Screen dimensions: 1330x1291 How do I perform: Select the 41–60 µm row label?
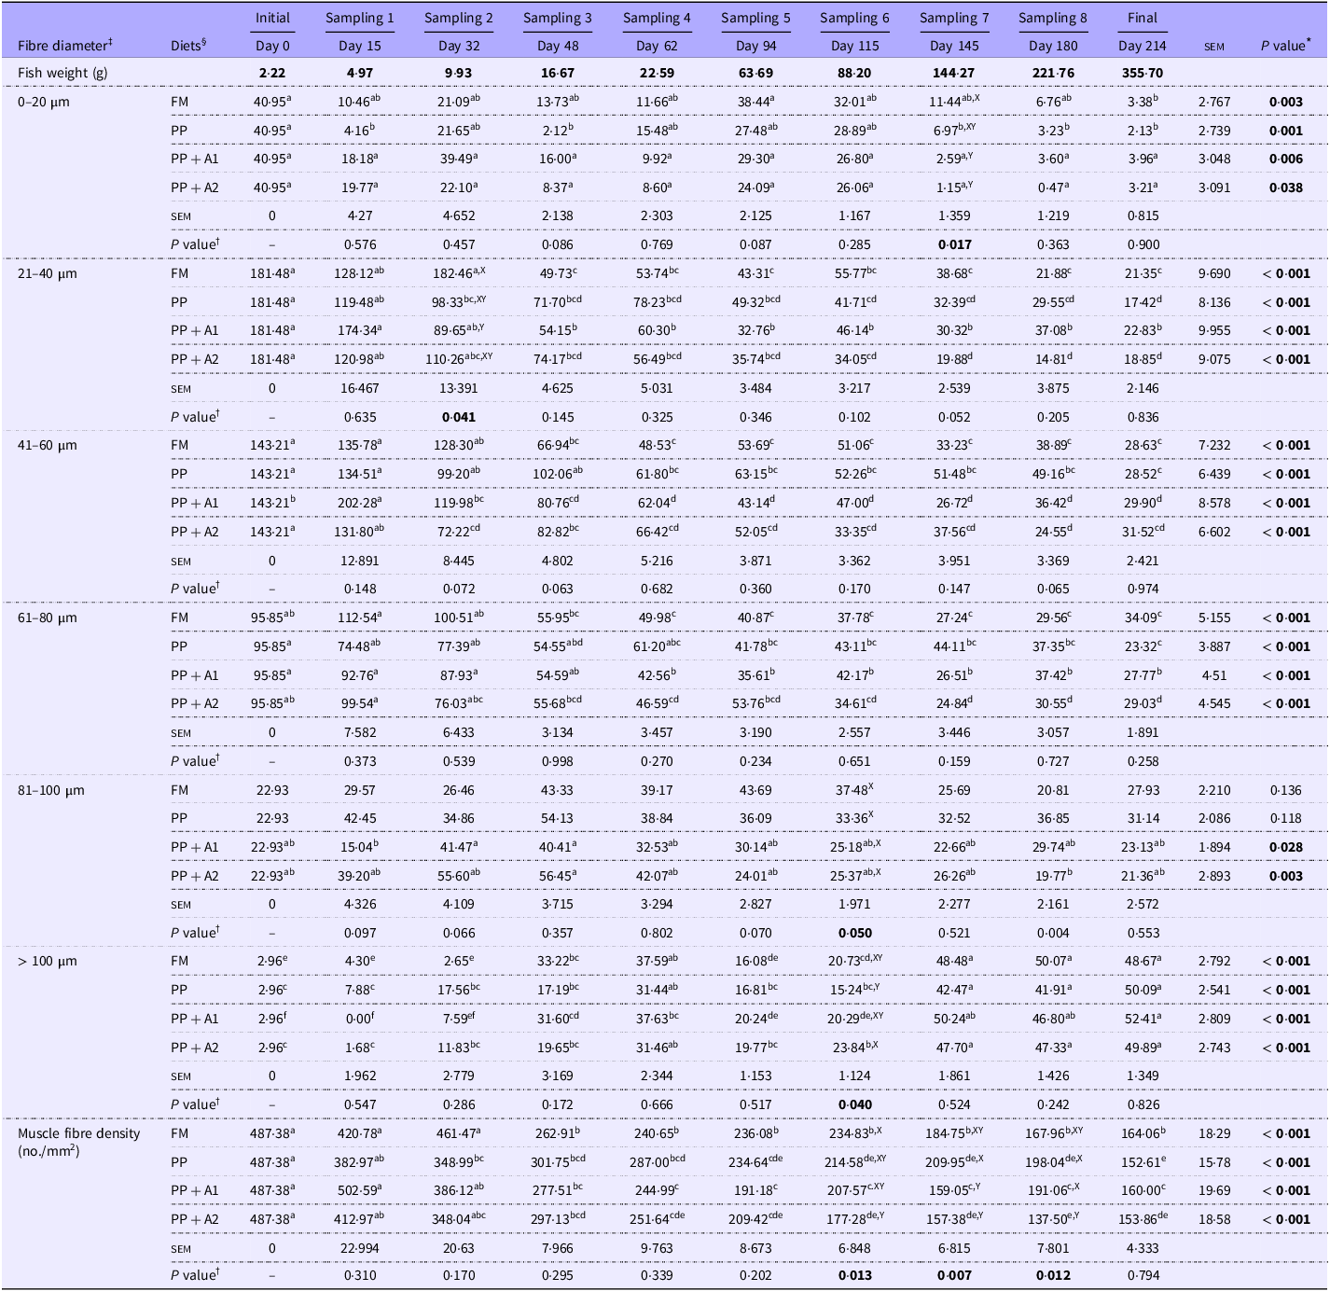(x=47, y=445)
